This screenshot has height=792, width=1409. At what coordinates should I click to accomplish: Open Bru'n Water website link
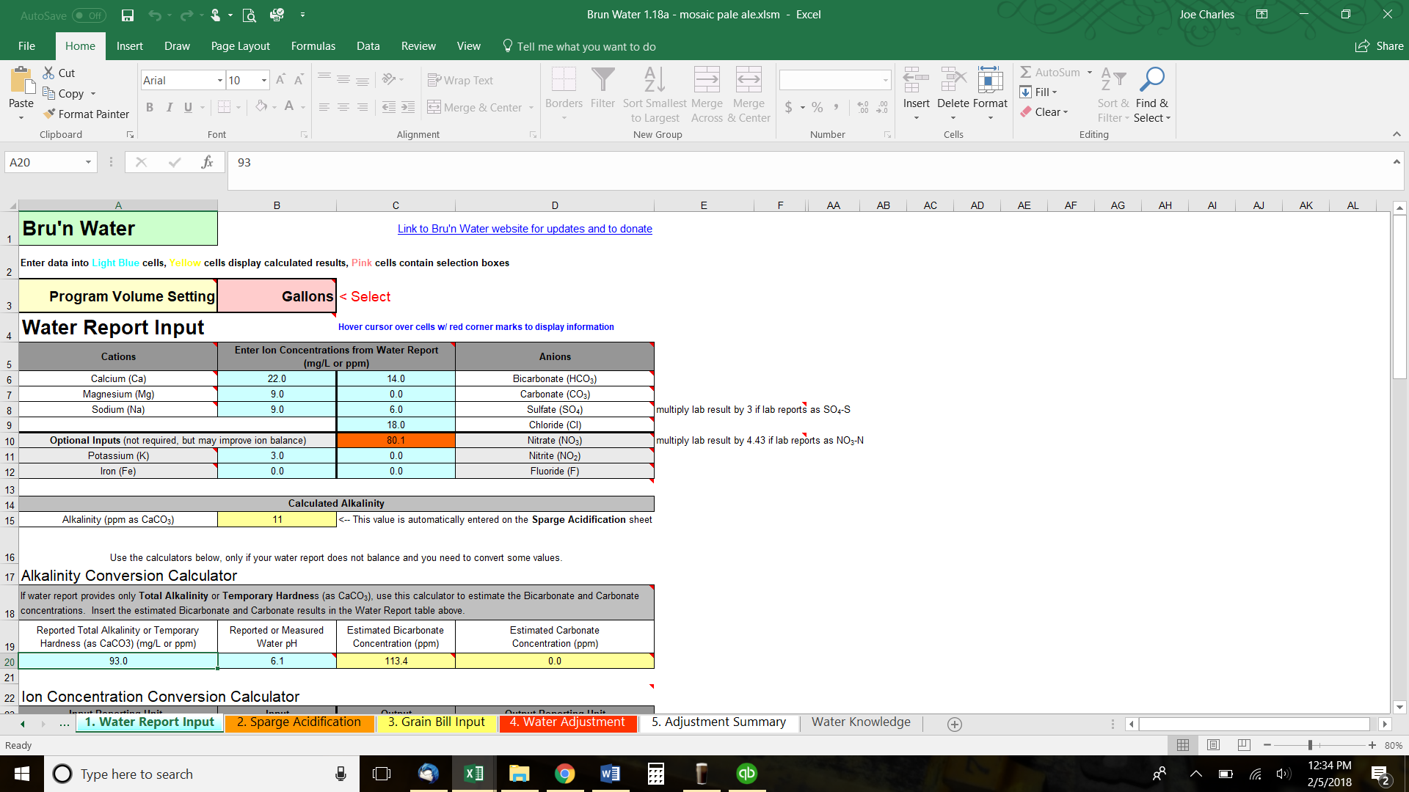tap(525, 229)
